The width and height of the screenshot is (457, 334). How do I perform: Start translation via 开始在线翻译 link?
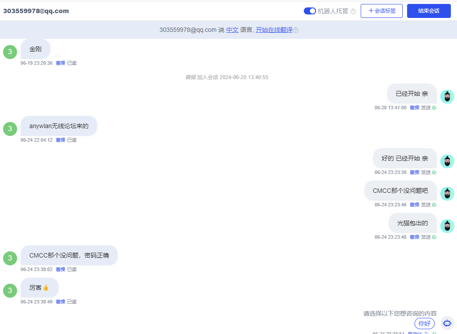274,30
